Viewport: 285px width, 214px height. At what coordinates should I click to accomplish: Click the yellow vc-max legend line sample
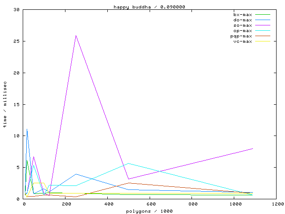tap(263, 41)
